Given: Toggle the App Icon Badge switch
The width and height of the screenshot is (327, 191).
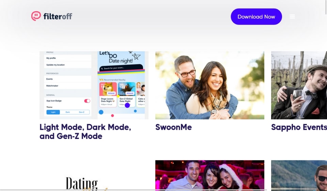Looking at the screenshot, I should click(87, 101).
